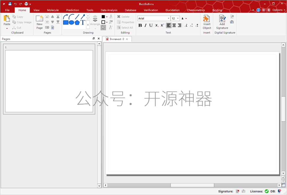Click the green Licenses checkmark status icon
The image size is (287, 195).
tap(267, 191)
